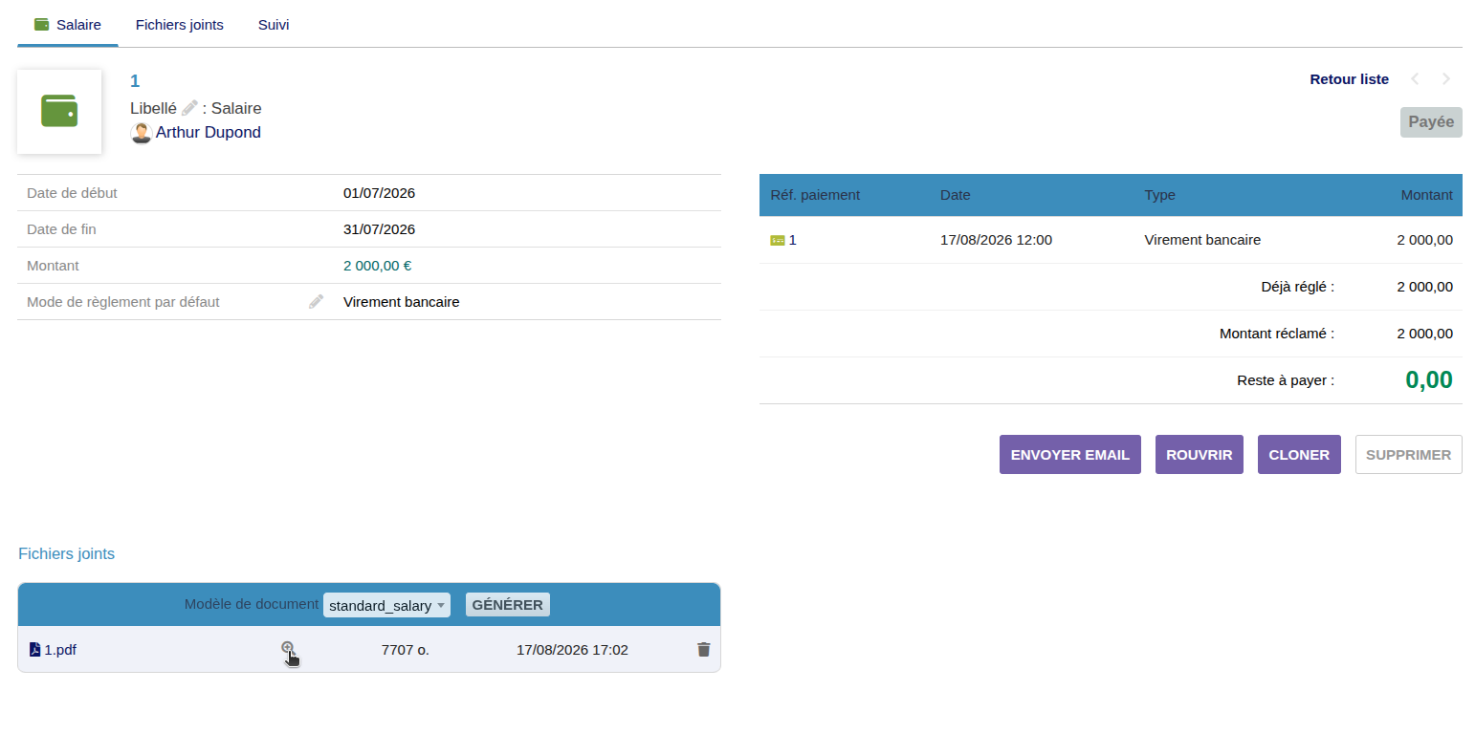Open the Arthur Dupond user link
1475x734 pixels.
tap(209, 133)
